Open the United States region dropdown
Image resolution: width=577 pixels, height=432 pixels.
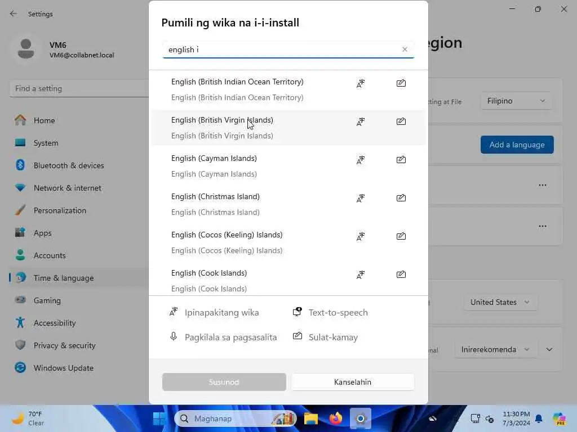(500, 302)
